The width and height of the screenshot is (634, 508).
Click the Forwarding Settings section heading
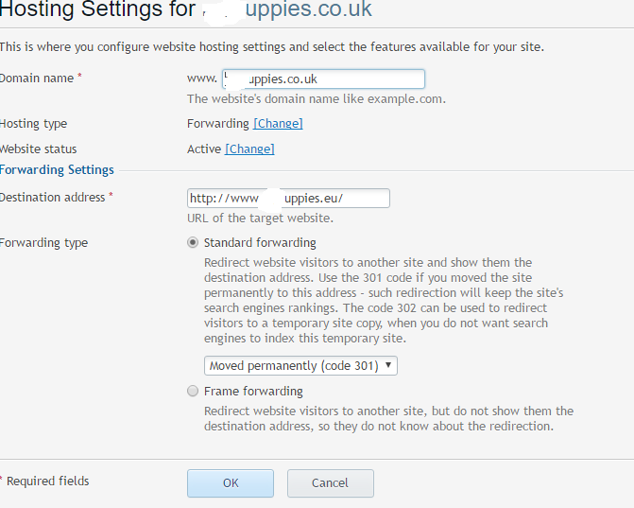57,170
